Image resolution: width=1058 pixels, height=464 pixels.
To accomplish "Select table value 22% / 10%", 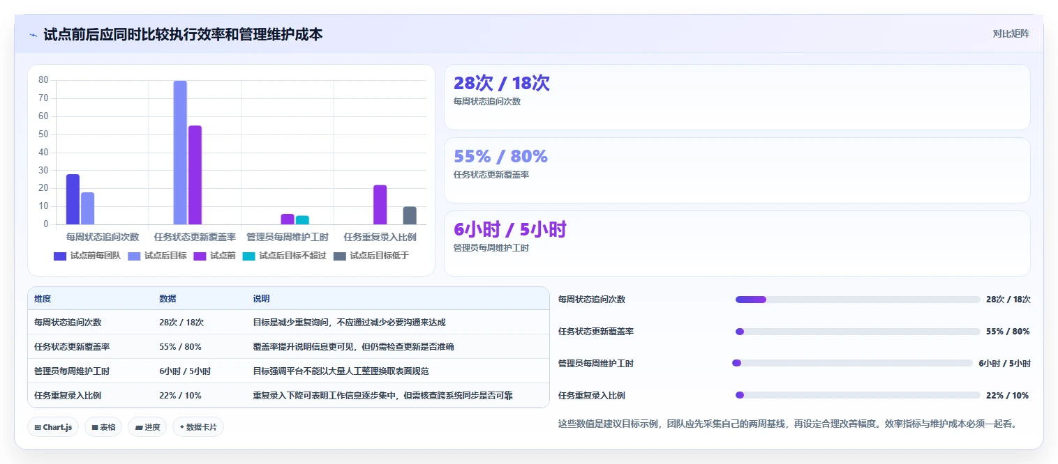I will point(180,396).
